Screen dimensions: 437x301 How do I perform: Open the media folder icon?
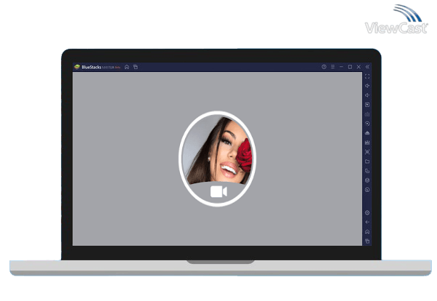[x=367, y=161]
